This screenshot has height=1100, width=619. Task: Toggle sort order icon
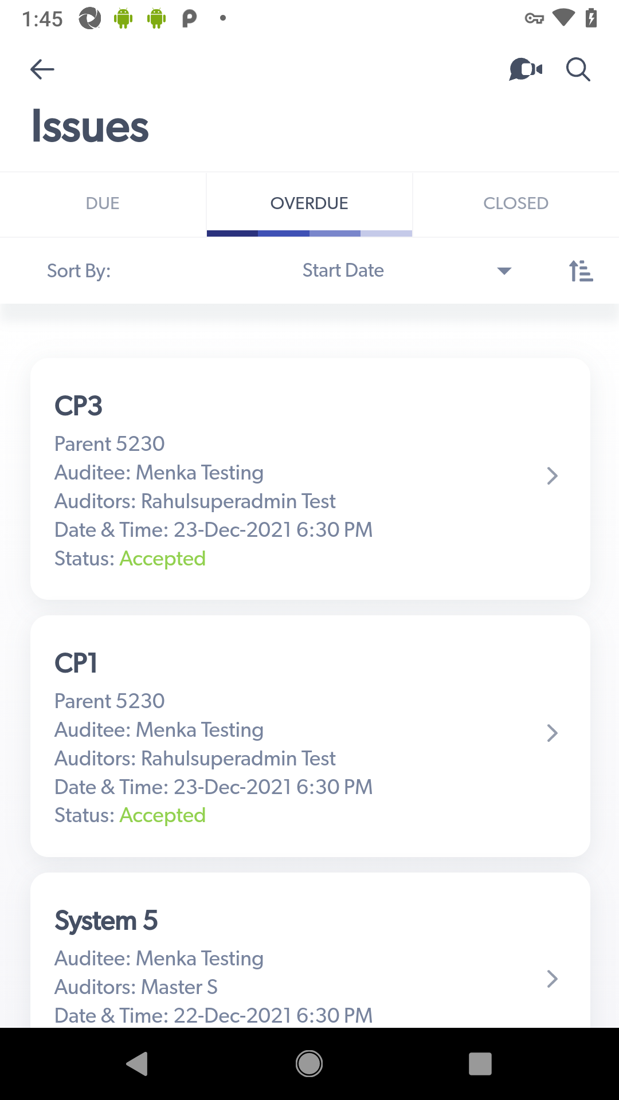581,270
